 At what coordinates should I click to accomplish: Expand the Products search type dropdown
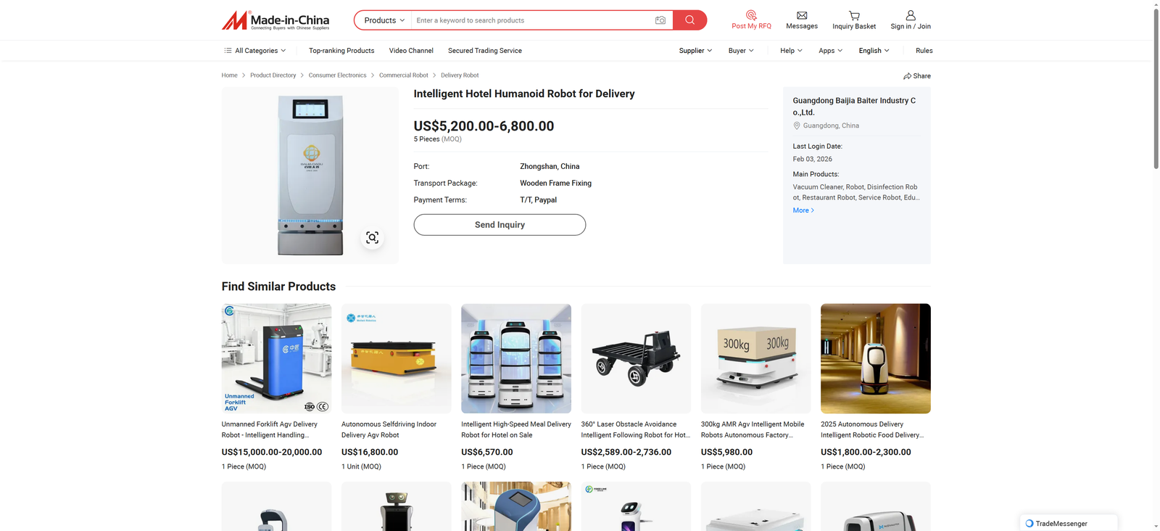[x=384, y=20]
